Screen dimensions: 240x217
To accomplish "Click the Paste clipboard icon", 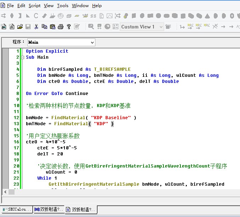I will [52, 27].
